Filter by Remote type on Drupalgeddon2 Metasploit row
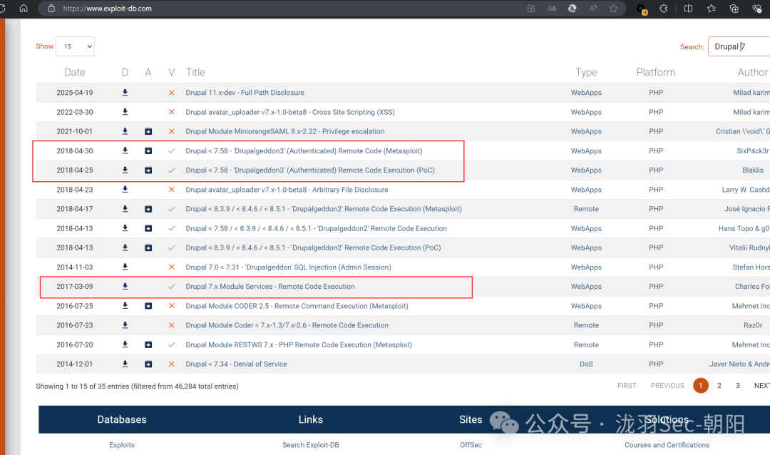This screenshot has height=455, width=770. (x=586, y=209)
